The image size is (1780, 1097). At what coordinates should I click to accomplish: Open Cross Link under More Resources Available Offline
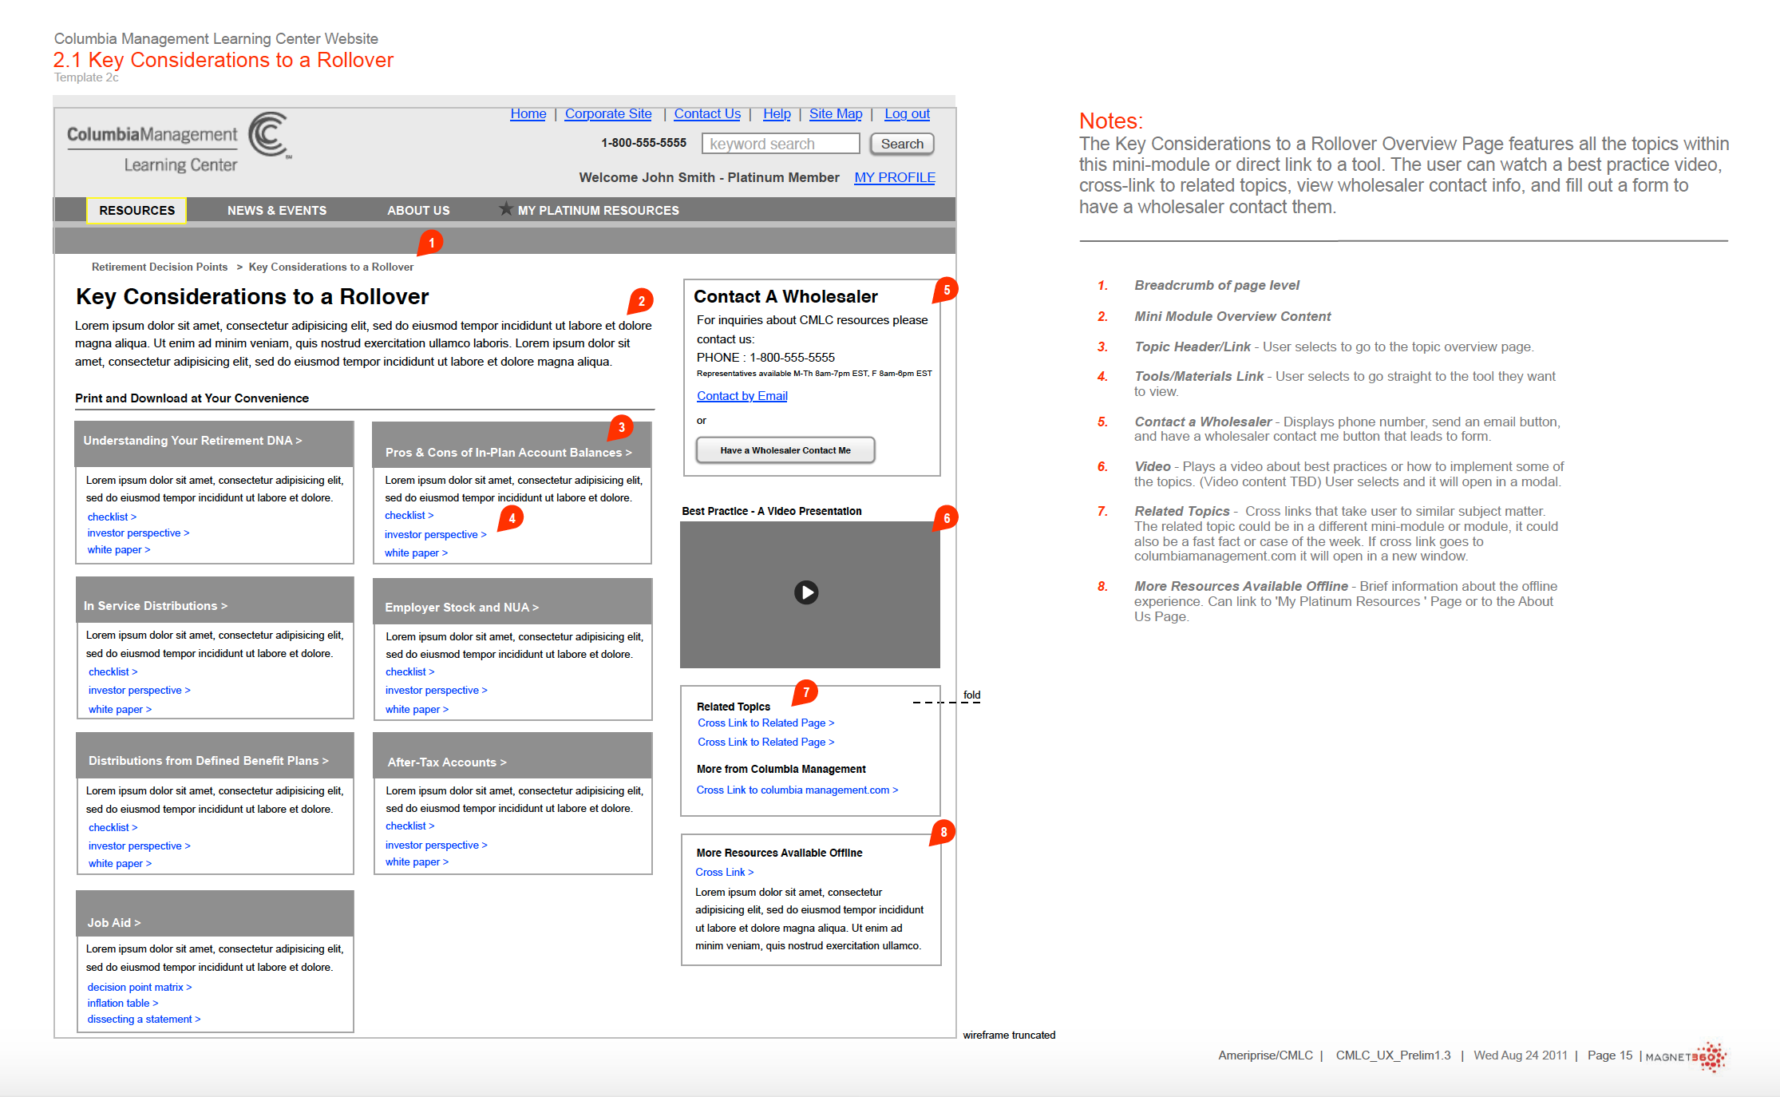[x=725, y=872]
